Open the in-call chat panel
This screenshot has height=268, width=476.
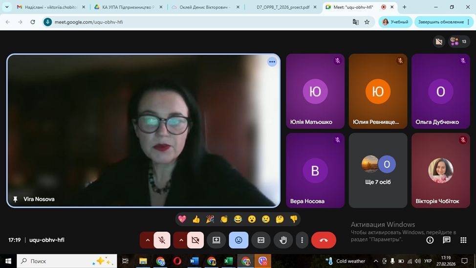point(446,240)
